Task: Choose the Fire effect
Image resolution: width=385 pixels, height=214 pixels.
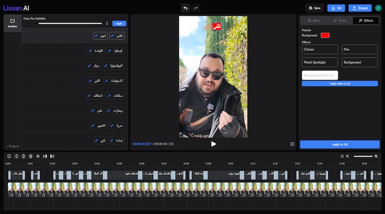Action: [x=359, y=49]
